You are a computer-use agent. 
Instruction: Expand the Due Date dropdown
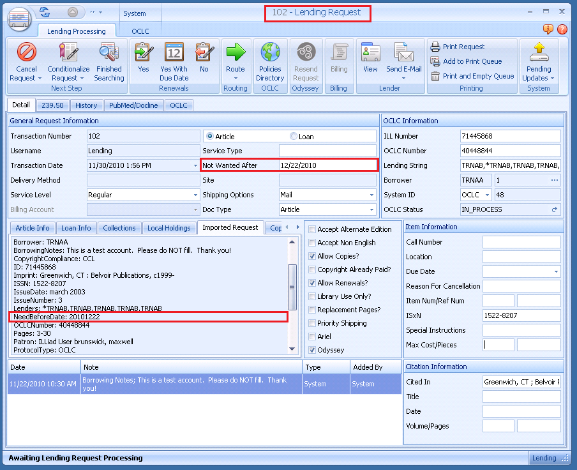point(556,271)
